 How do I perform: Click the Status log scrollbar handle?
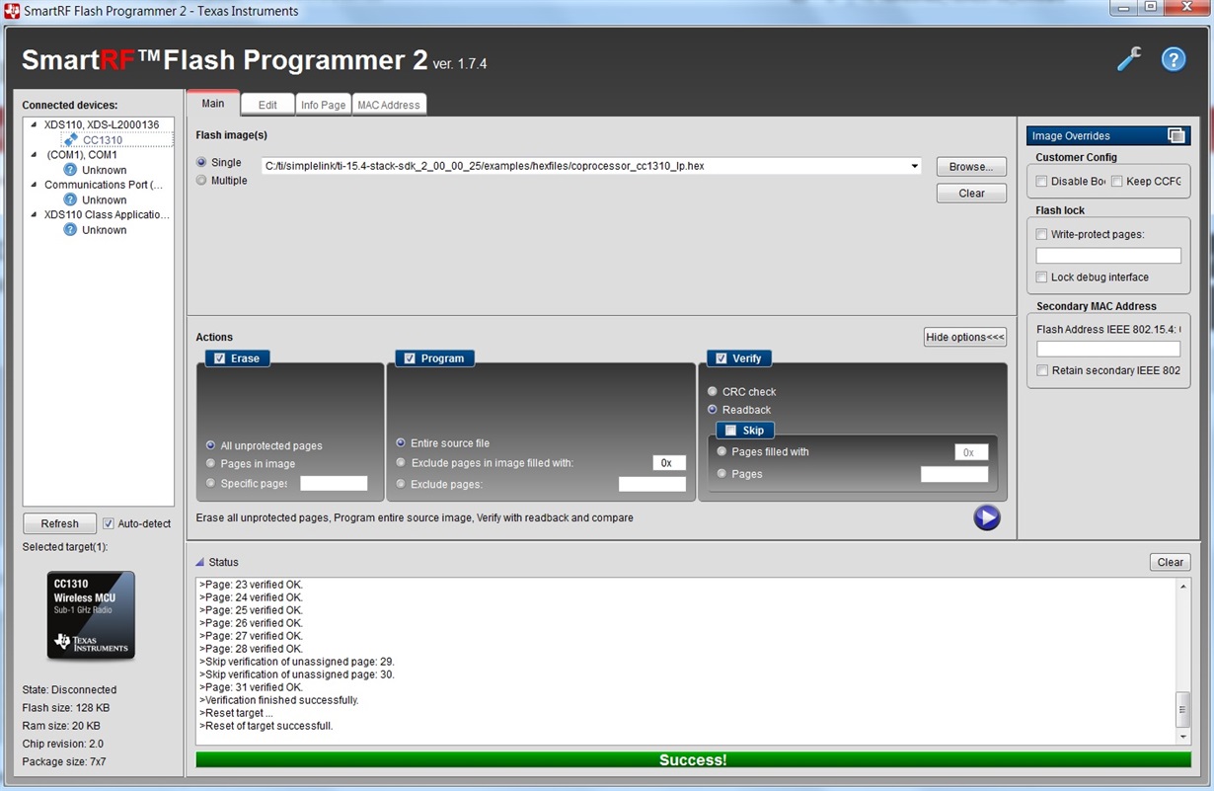[1182, 709]
